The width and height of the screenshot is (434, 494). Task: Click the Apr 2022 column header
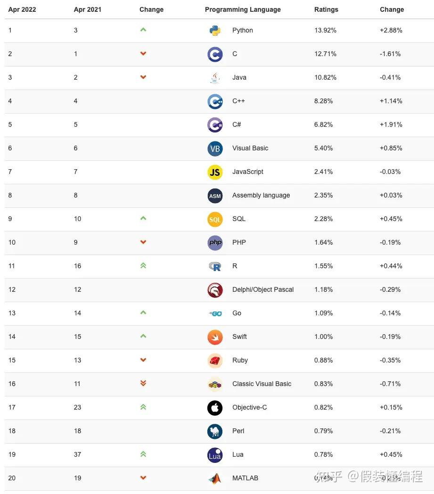pyautogui.click(x=22, y=9)
